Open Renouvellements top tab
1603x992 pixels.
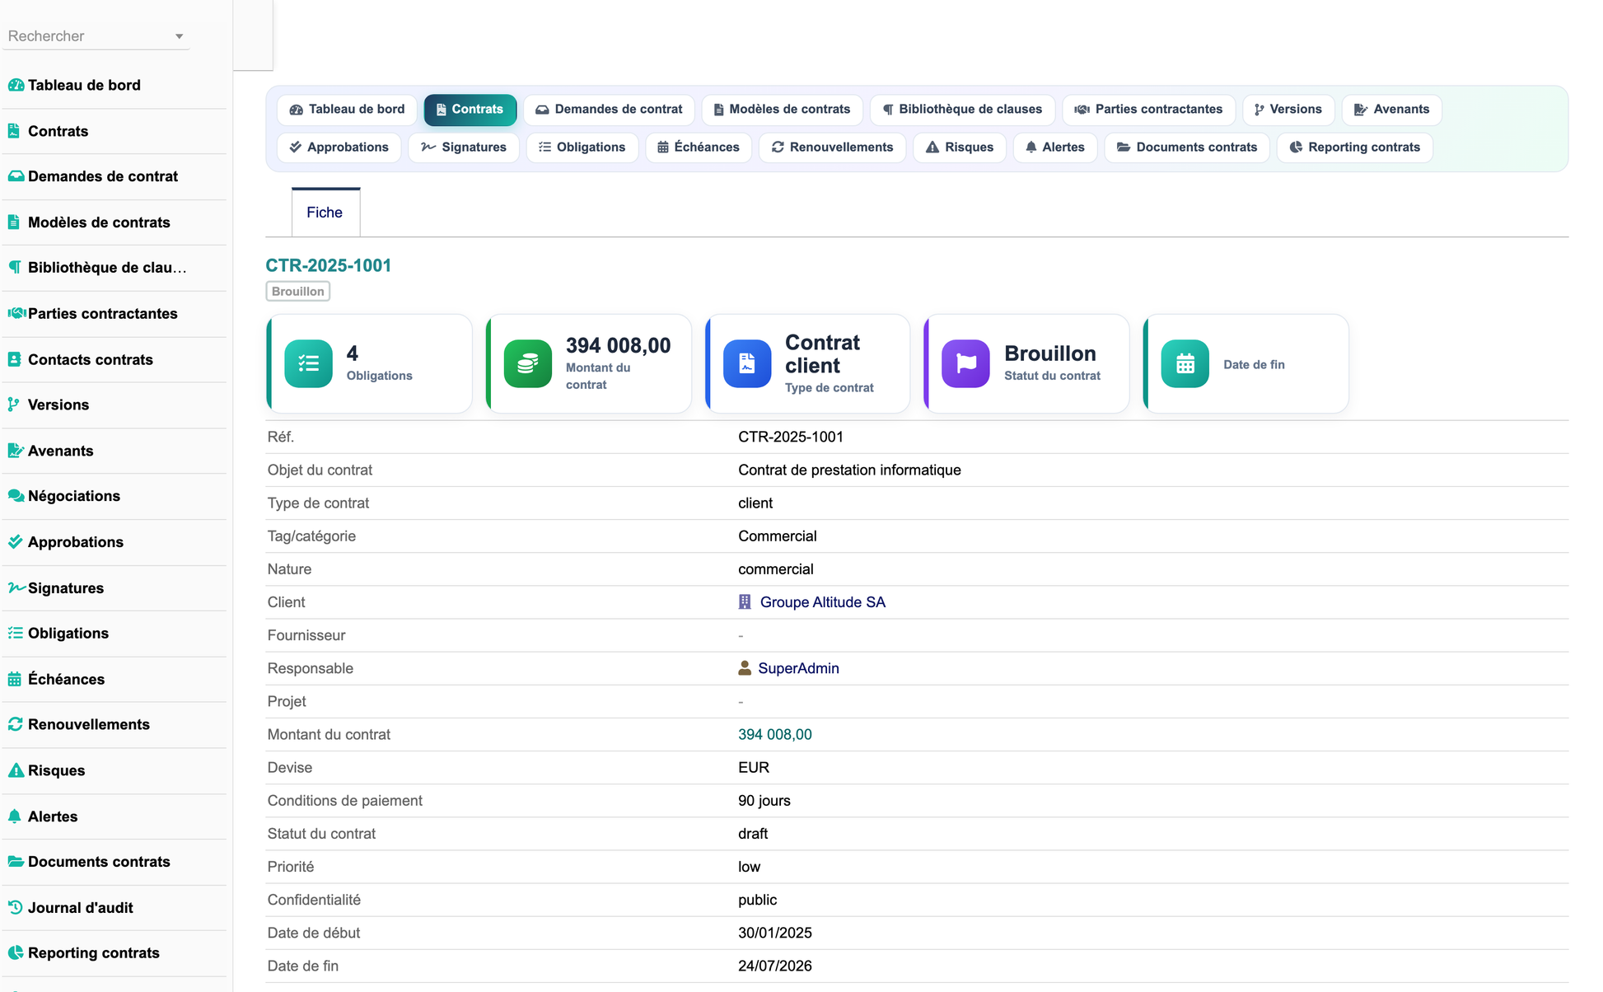(x=833, y=147)
